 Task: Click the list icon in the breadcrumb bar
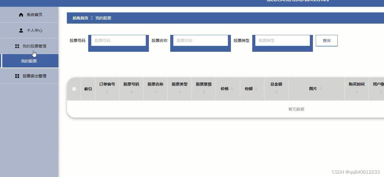(91, 18)
